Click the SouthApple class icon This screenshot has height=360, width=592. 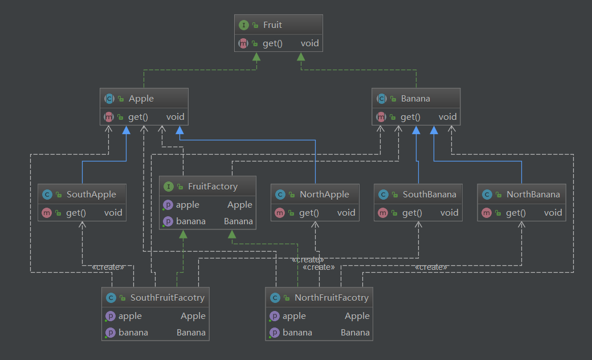47,195
